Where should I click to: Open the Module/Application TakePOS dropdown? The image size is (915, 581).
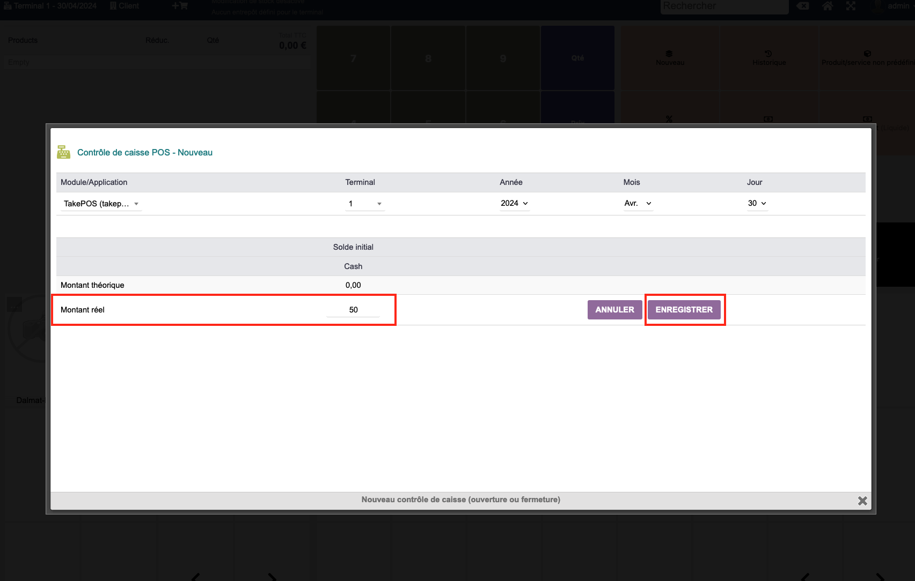coord(101,204)
